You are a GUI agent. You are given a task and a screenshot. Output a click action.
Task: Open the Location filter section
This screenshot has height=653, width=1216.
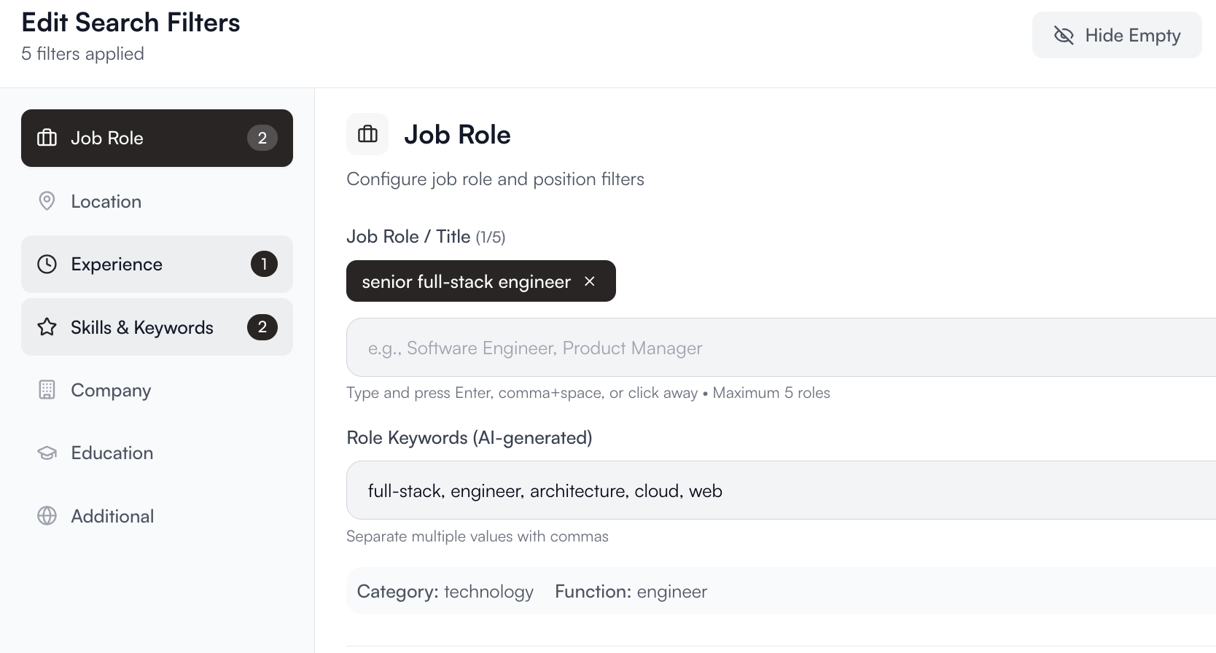pyautogui.click(x=106, y=201)
